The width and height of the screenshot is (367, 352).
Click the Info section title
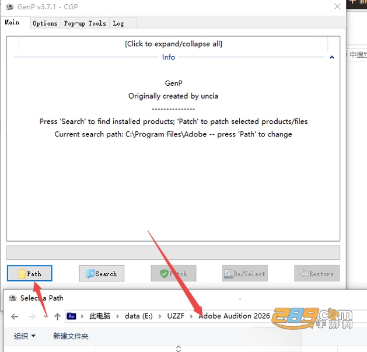tap(169, 57)
